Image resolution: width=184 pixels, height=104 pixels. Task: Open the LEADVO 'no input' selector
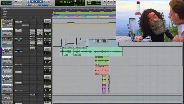coord(47,48)
